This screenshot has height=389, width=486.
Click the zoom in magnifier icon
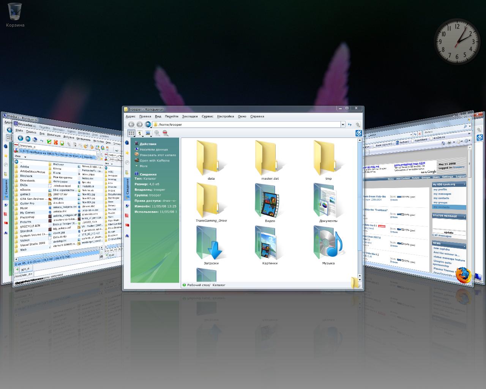[157, 133]
